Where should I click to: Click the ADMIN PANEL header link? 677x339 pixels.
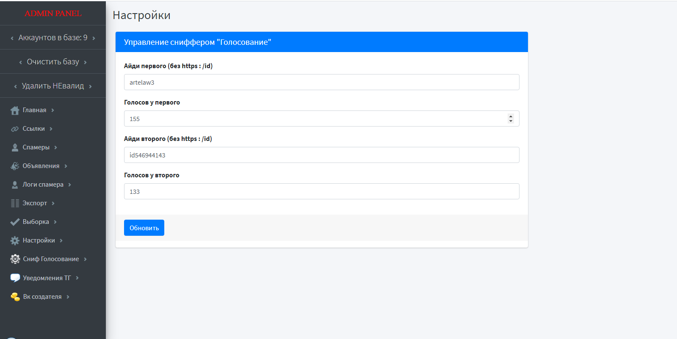[x=53, y=14]
